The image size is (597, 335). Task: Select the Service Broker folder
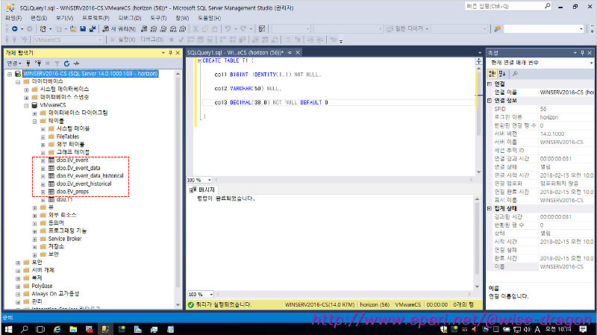[65, 239]
